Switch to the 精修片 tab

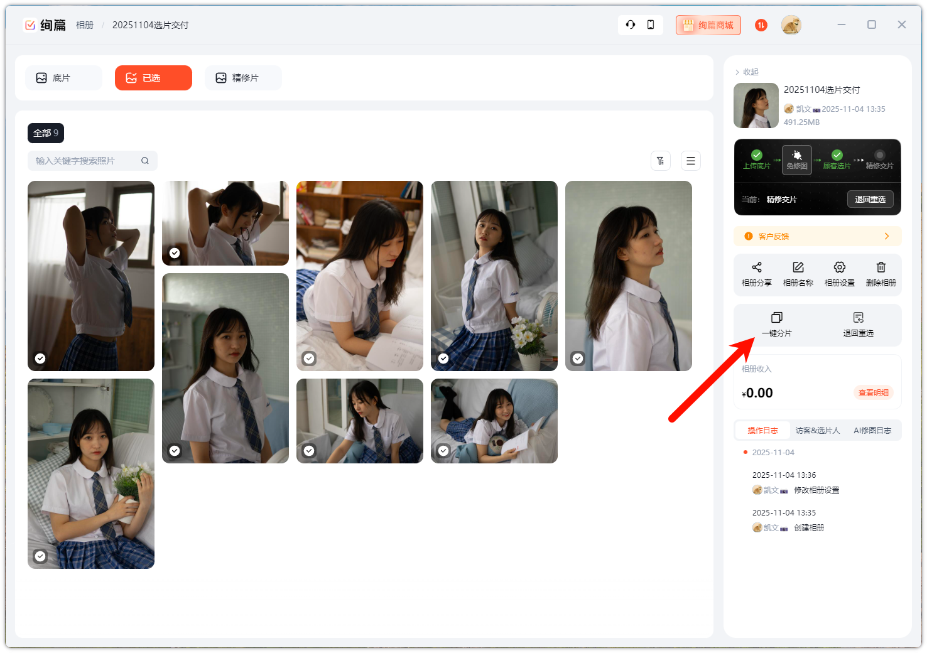pos(243,78)
